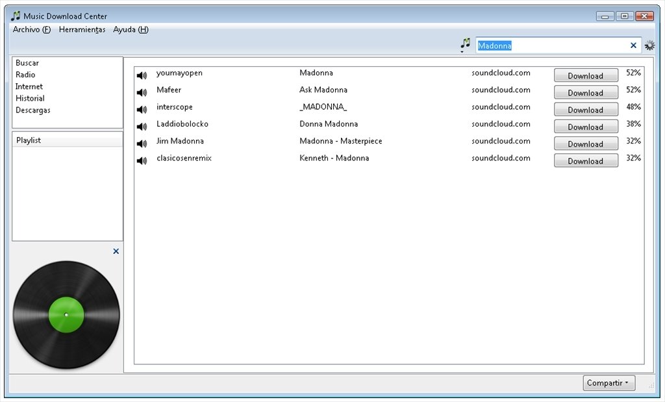
Task: Play the Mafeer track via speaker icon
Action: coord(142,92)
